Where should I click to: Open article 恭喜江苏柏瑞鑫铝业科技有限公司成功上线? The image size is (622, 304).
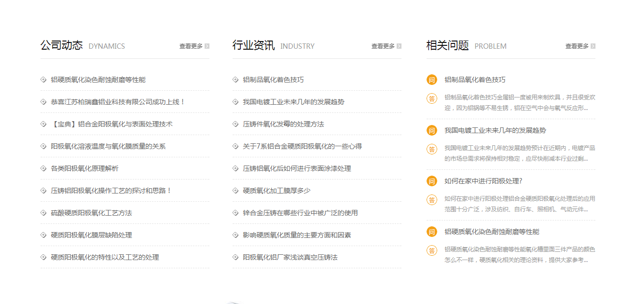tap(118, 102)
